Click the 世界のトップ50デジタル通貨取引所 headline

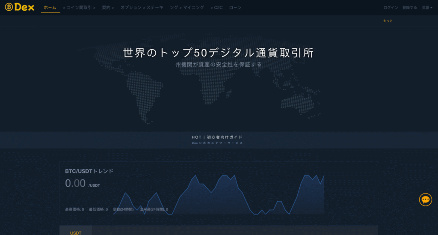tap(219, 53)
